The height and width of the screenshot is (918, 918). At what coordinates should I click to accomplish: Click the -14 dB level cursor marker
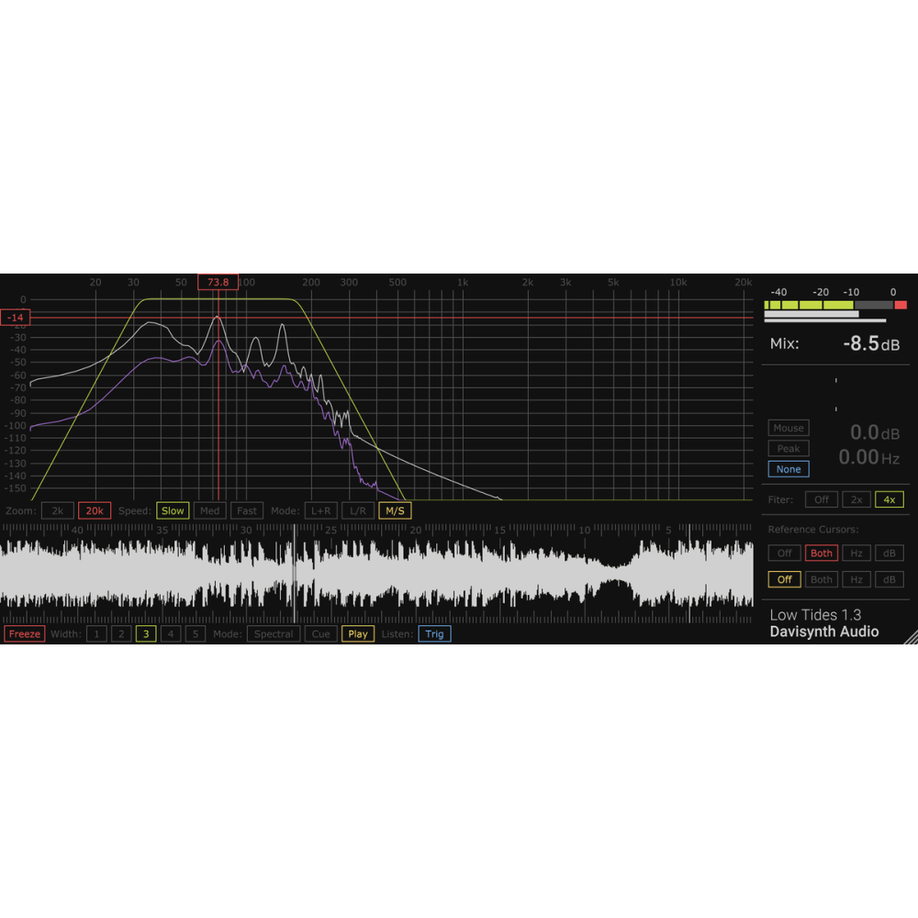coord(16,318)
